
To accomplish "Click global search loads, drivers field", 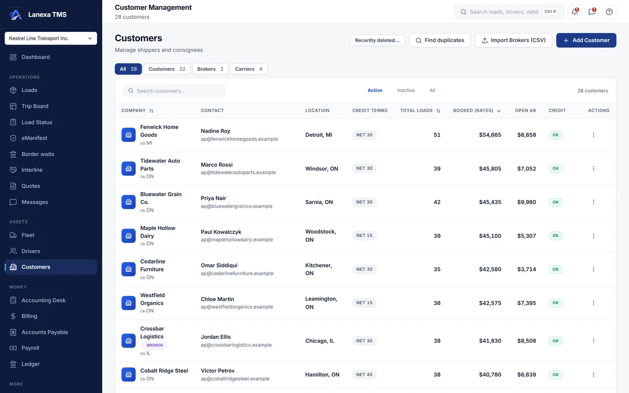I will [509, 12].
